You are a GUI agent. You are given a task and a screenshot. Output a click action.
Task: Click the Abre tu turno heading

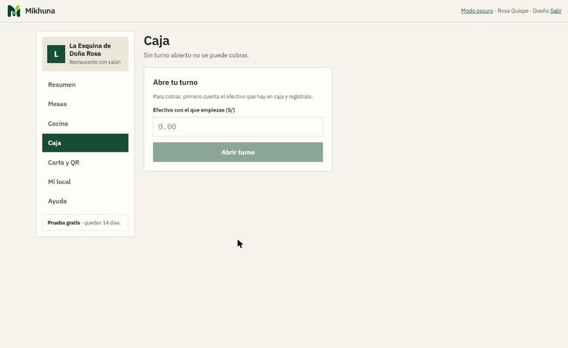tap(176, 82)
